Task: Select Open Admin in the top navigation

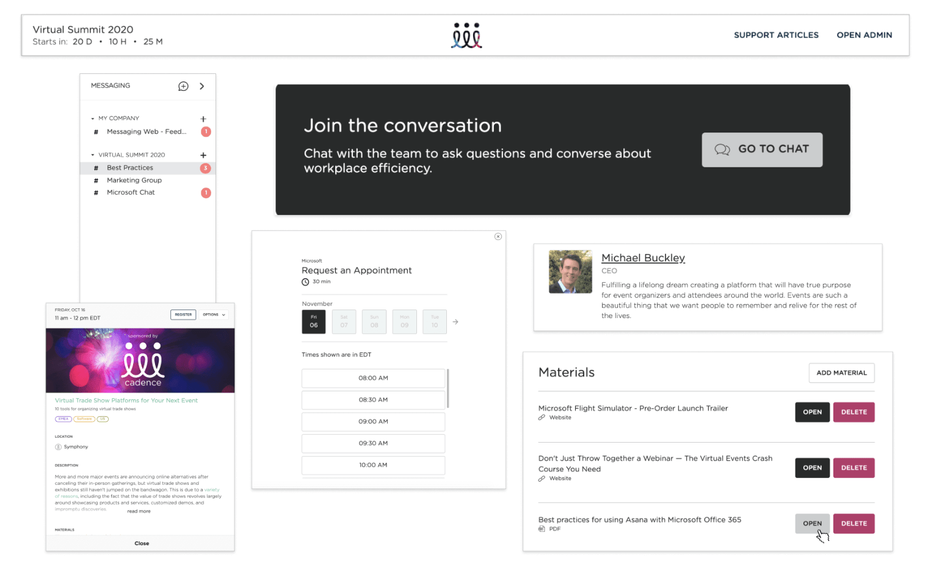Action: click(864, 35)
